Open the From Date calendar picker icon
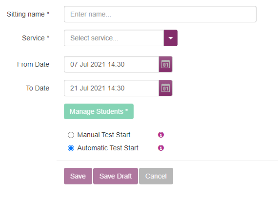The image size is (278, 197). [x=165, y=64]
